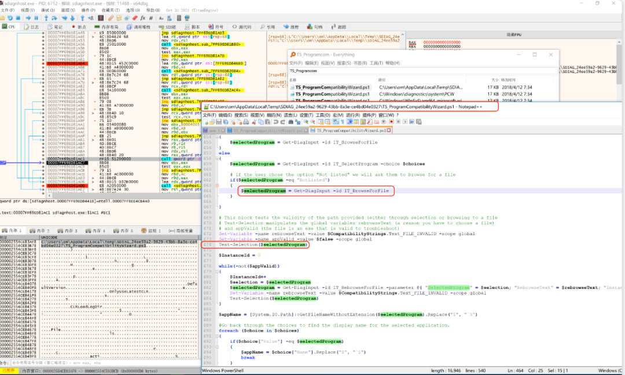Screen dimensions: 625x375
Task: Click x64dbg globe toolbar icon
Action: point(187,18)
